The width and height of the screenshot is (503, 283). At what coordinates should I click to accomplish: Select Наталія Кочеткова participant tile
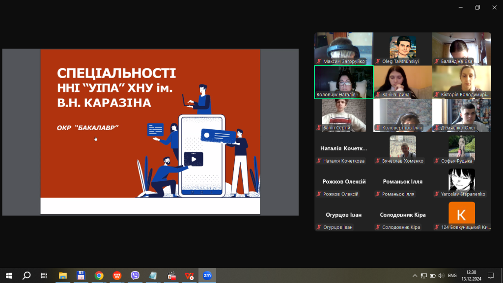[x=344, y=148]
